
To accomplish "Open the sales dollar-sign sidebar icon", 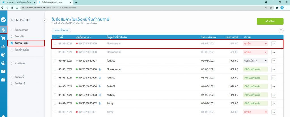I will point(3,30).
